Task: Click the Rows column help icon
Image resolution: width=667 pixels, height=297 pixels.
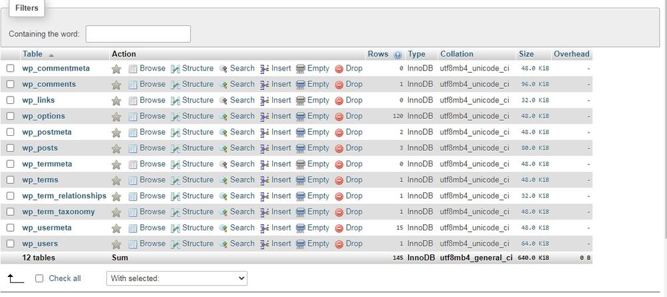Action: (x=398, y=55)
